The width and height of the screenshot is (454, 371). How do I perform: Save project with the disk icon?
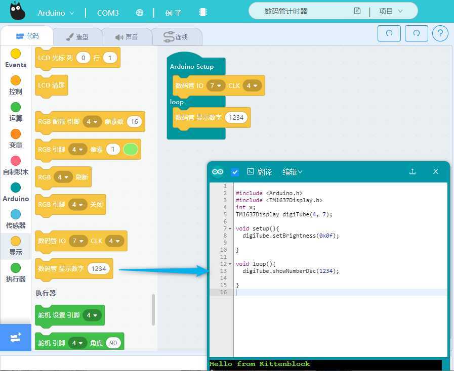[x=357, y=11]
